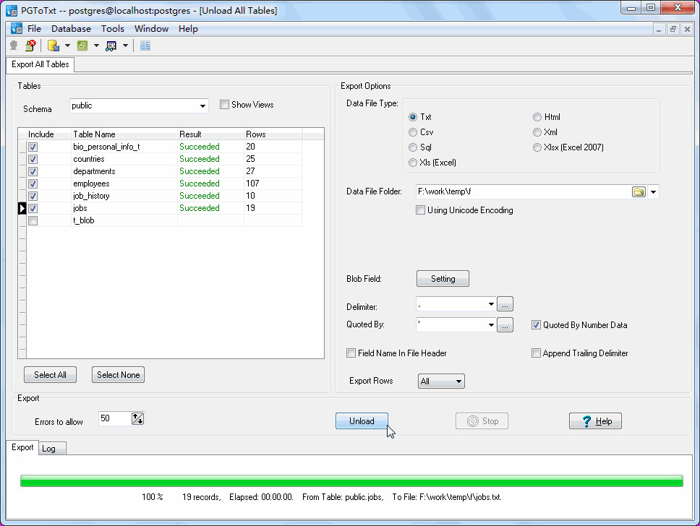Open dropdown arrow next to green windows icon
This screenshot has width=700, height=526.
click(x=96, y=46)
